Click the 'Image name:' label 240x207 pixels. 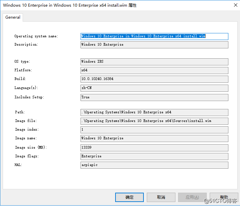tap(26, 138)
